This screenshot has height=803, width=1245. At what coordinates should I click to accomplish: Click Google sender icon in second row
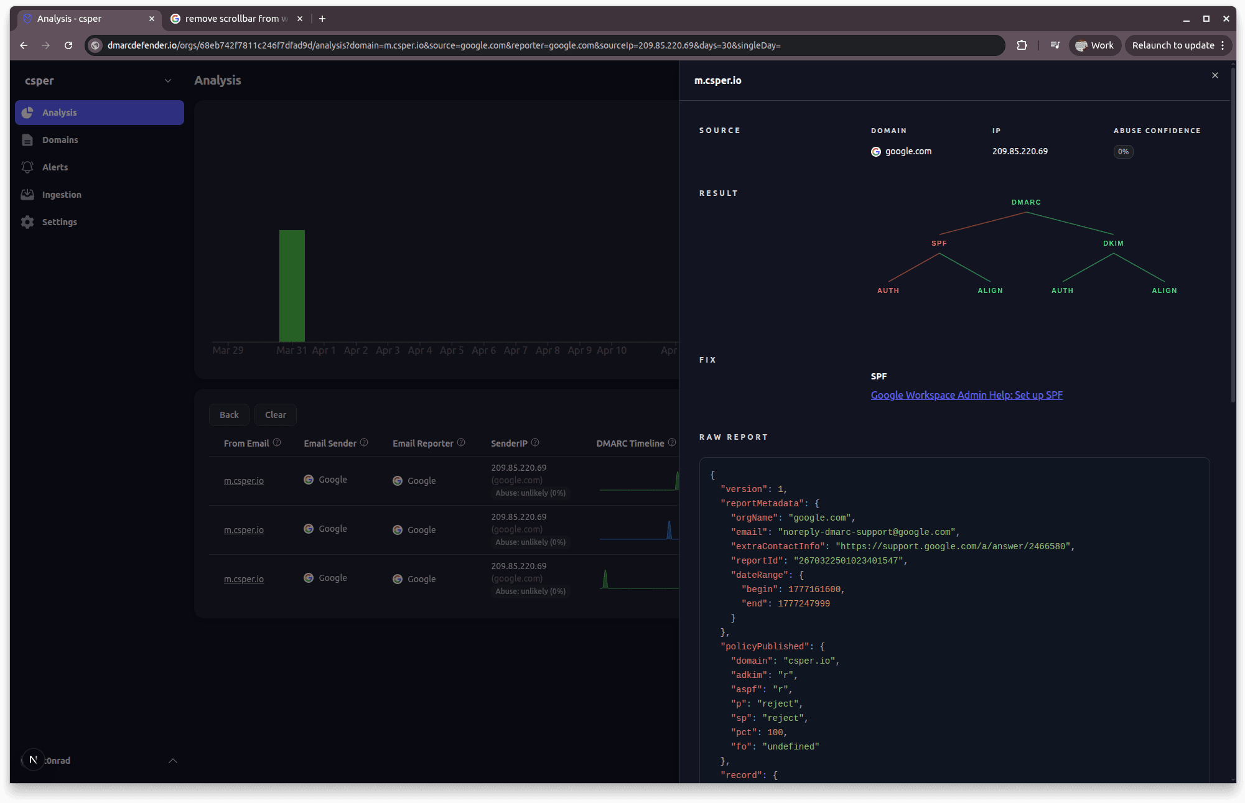309,529
